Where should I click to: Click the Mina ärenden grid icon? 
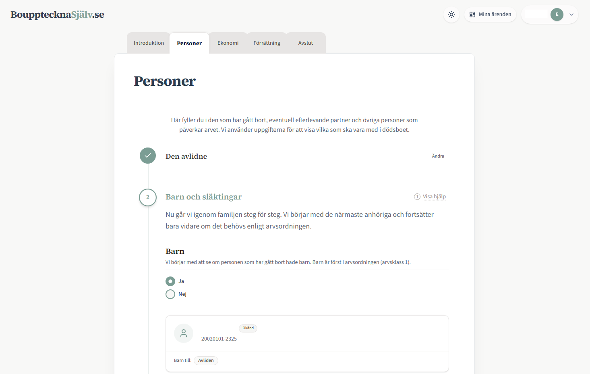pyautogui.click(x=472, y=15)
